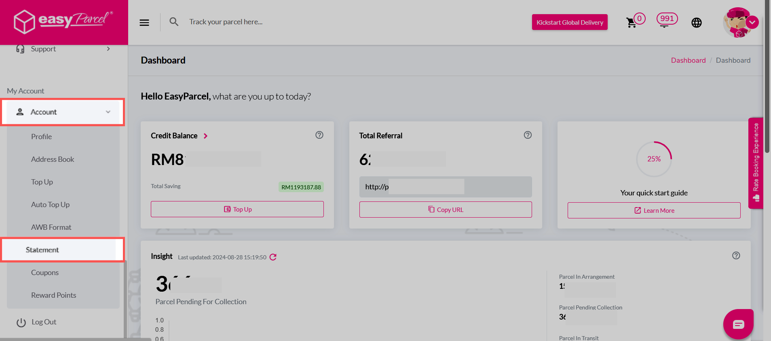Click the Log Out label
This screenshot has height=341, width=771.
coord(44,322)
